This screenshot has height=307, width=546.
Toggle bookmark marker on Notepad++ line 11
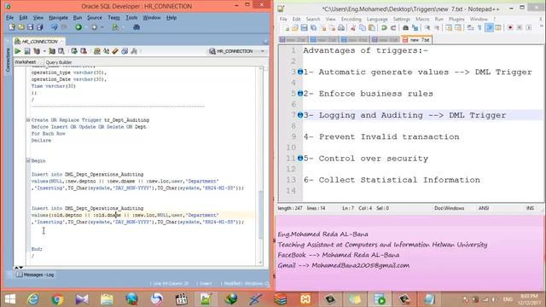click(x=299, y=158)
